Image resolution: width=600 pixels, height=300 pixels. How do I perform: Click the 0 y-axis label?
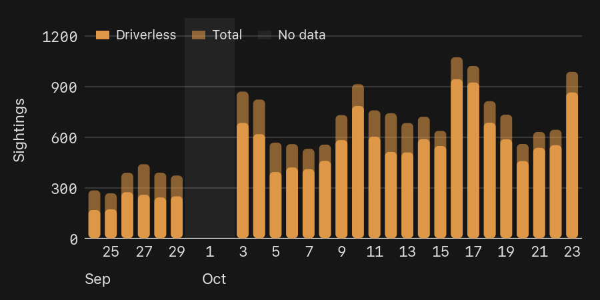point(73,240)
